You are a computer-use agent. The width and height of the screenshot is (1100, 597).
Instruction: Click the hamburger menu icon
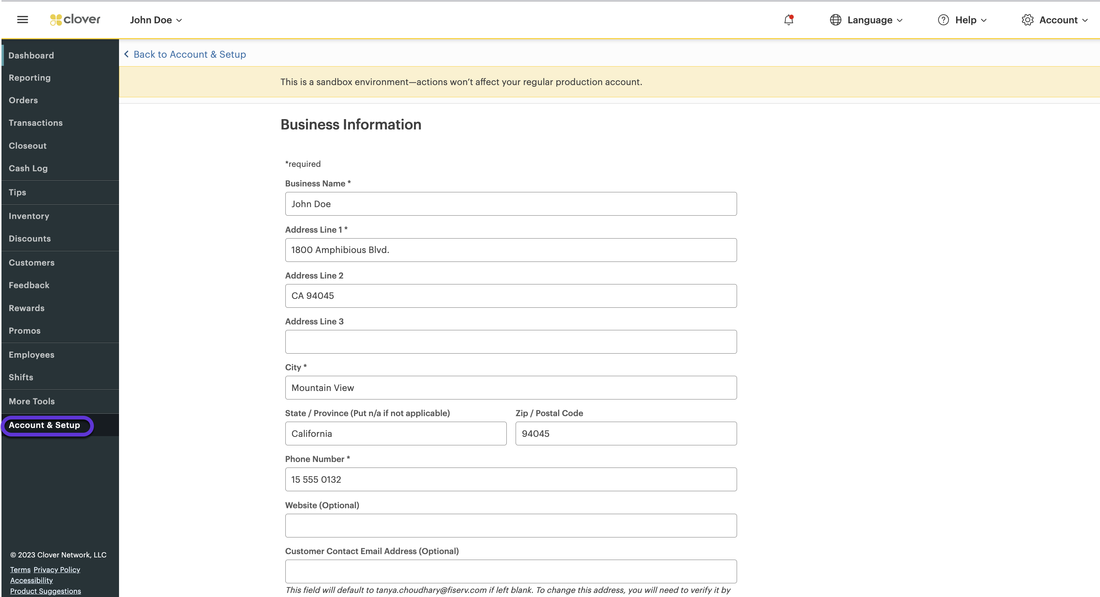tap(22, 20)
